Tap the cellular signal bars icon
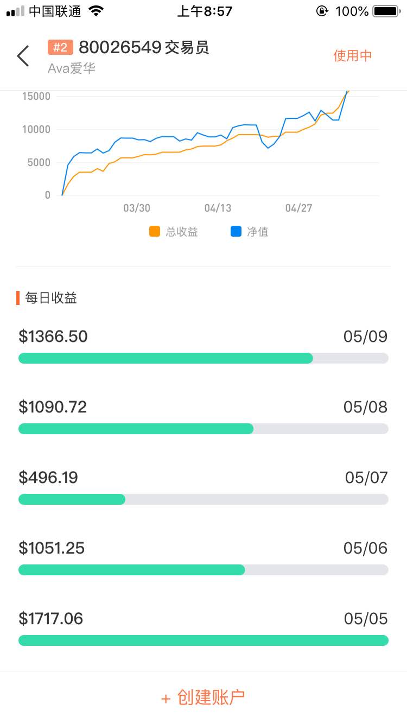Screen dimensions: 407x724 15,11
